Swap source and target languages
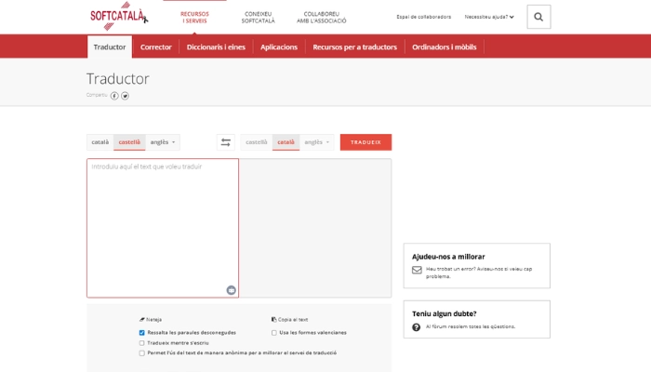The height and width of the screenshot is (372, 651). (226, 142)
